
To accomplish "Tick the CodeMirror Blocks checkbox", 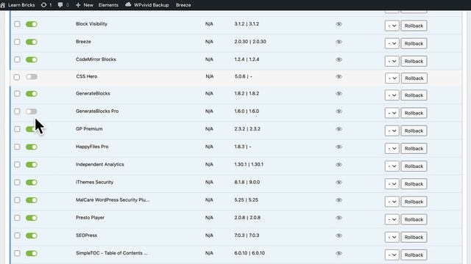I will [17, 59].
